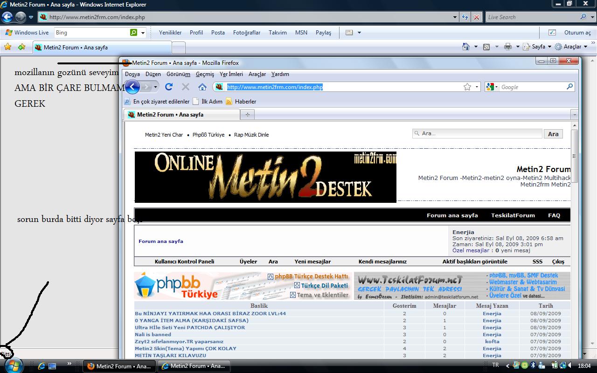597x373 pixels.
Task: Open the IE address bar dropdown arrow
Action: click(455, 17)
